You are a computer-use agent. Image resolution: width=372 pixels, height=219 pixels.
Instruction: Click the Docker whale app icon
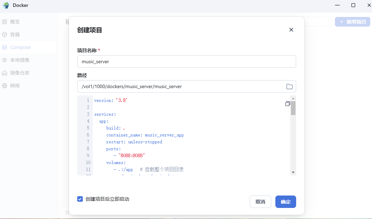(x=6, y=5)
